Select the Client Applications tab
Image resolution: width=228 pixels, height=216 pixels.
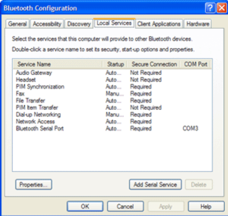pos(159,24)
